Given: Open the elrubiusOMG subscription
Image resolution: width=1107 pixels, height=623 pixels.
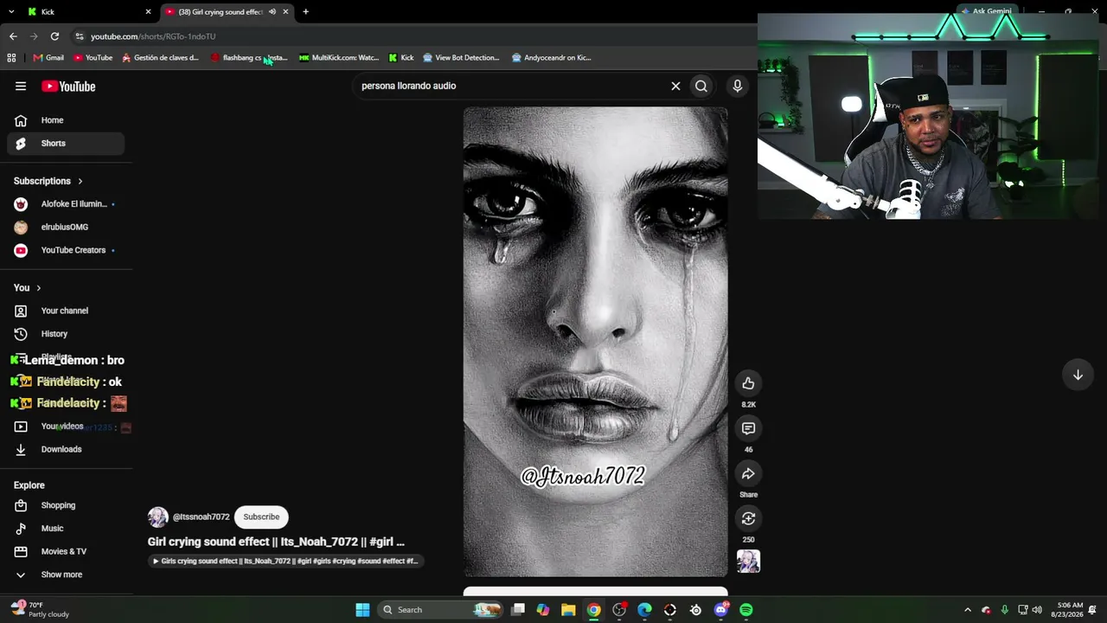Looking at the screenshot, I should [66, 228].
